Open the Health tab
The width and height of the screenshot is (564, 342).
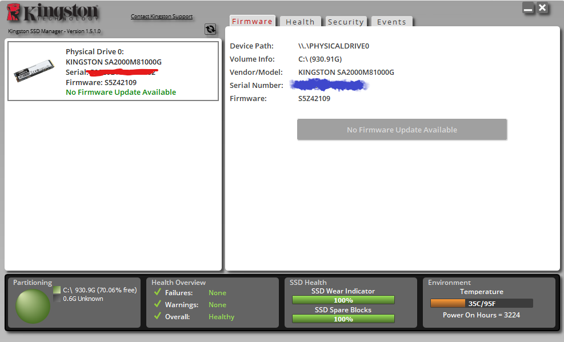tap(301, 22)
